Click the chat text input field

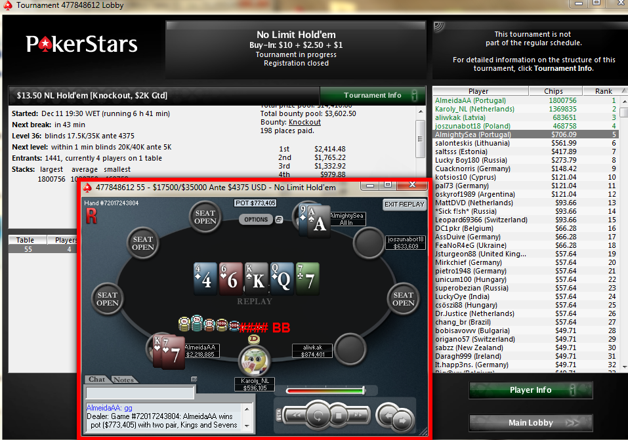pyautogui.click(x=140, y=393)
